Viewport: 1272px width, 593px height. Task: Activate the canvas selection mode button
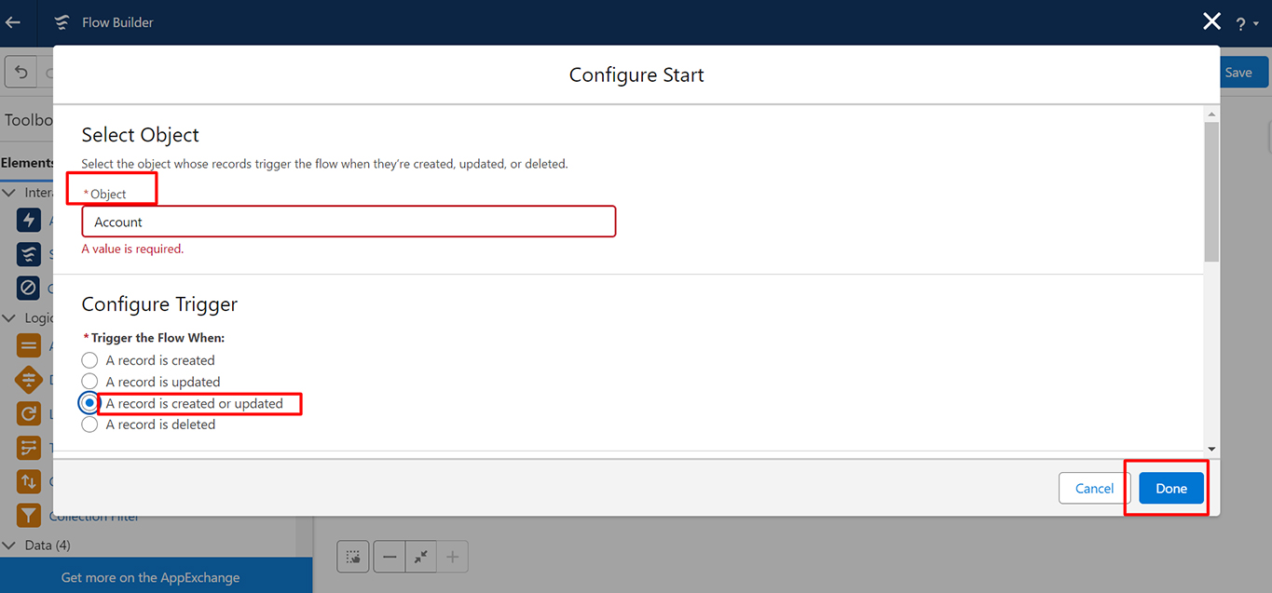(353, 557)
